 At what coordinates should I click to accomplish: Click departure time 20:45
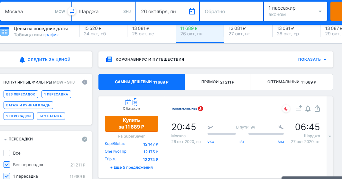[184, 127]
